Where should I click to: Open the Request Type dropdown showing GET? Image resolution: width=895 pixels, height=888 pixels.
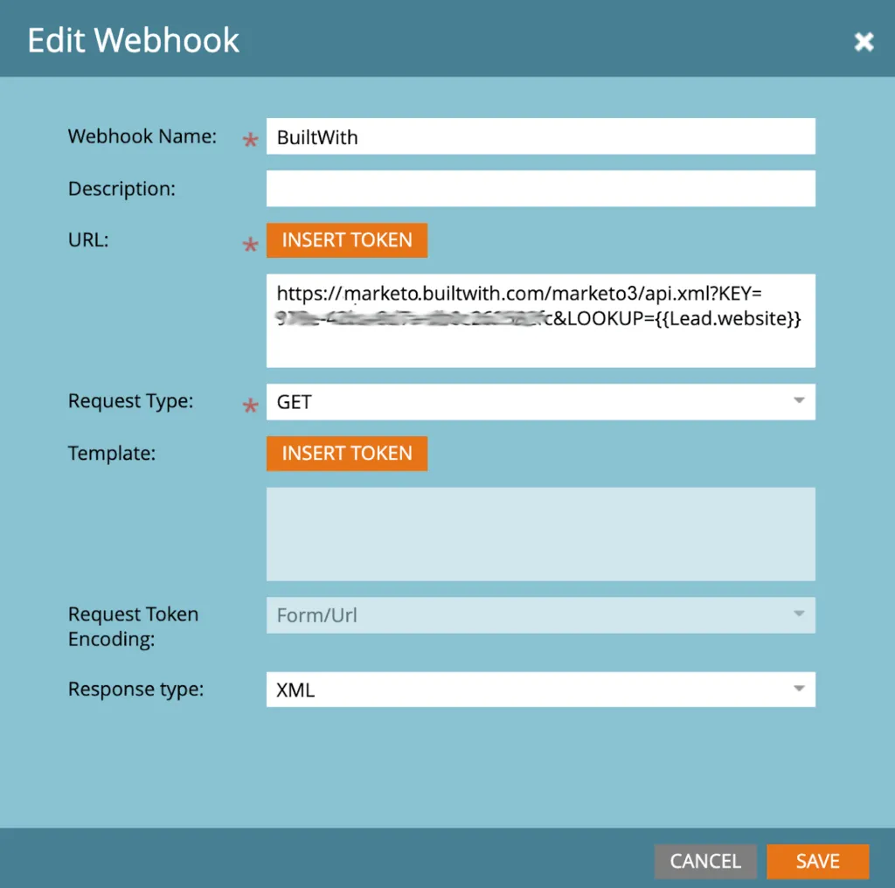pos(540,402)
